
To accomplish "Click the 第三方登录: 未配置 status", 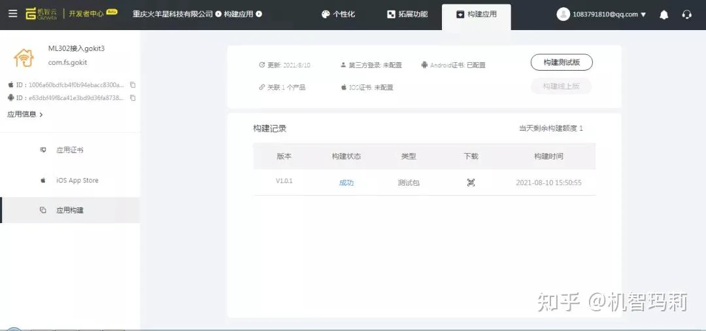I will tap(375, 65).
